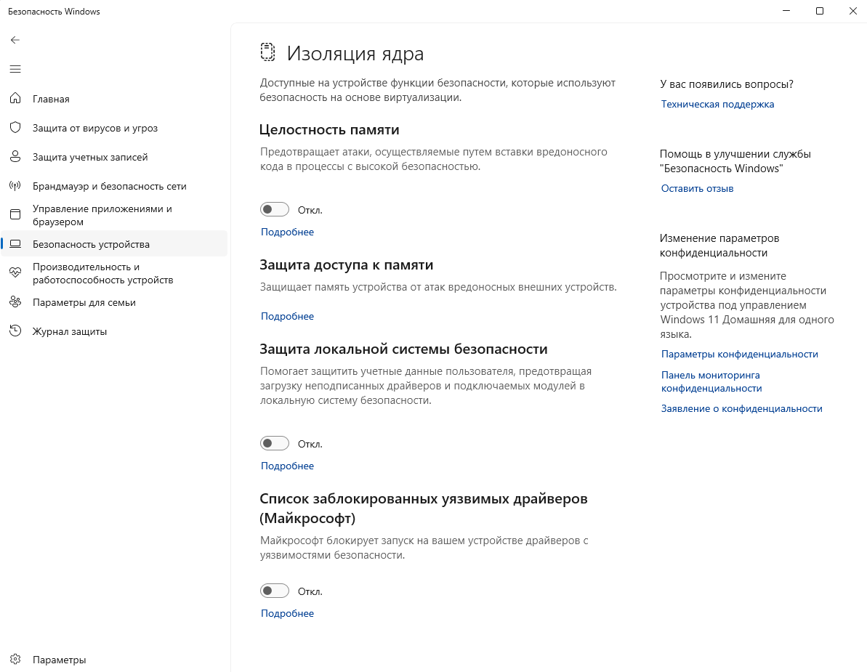Click the app and browser control icon
The height and width of the screenshot is (672, 867).
pyautogui.click(x=15, y=215)
